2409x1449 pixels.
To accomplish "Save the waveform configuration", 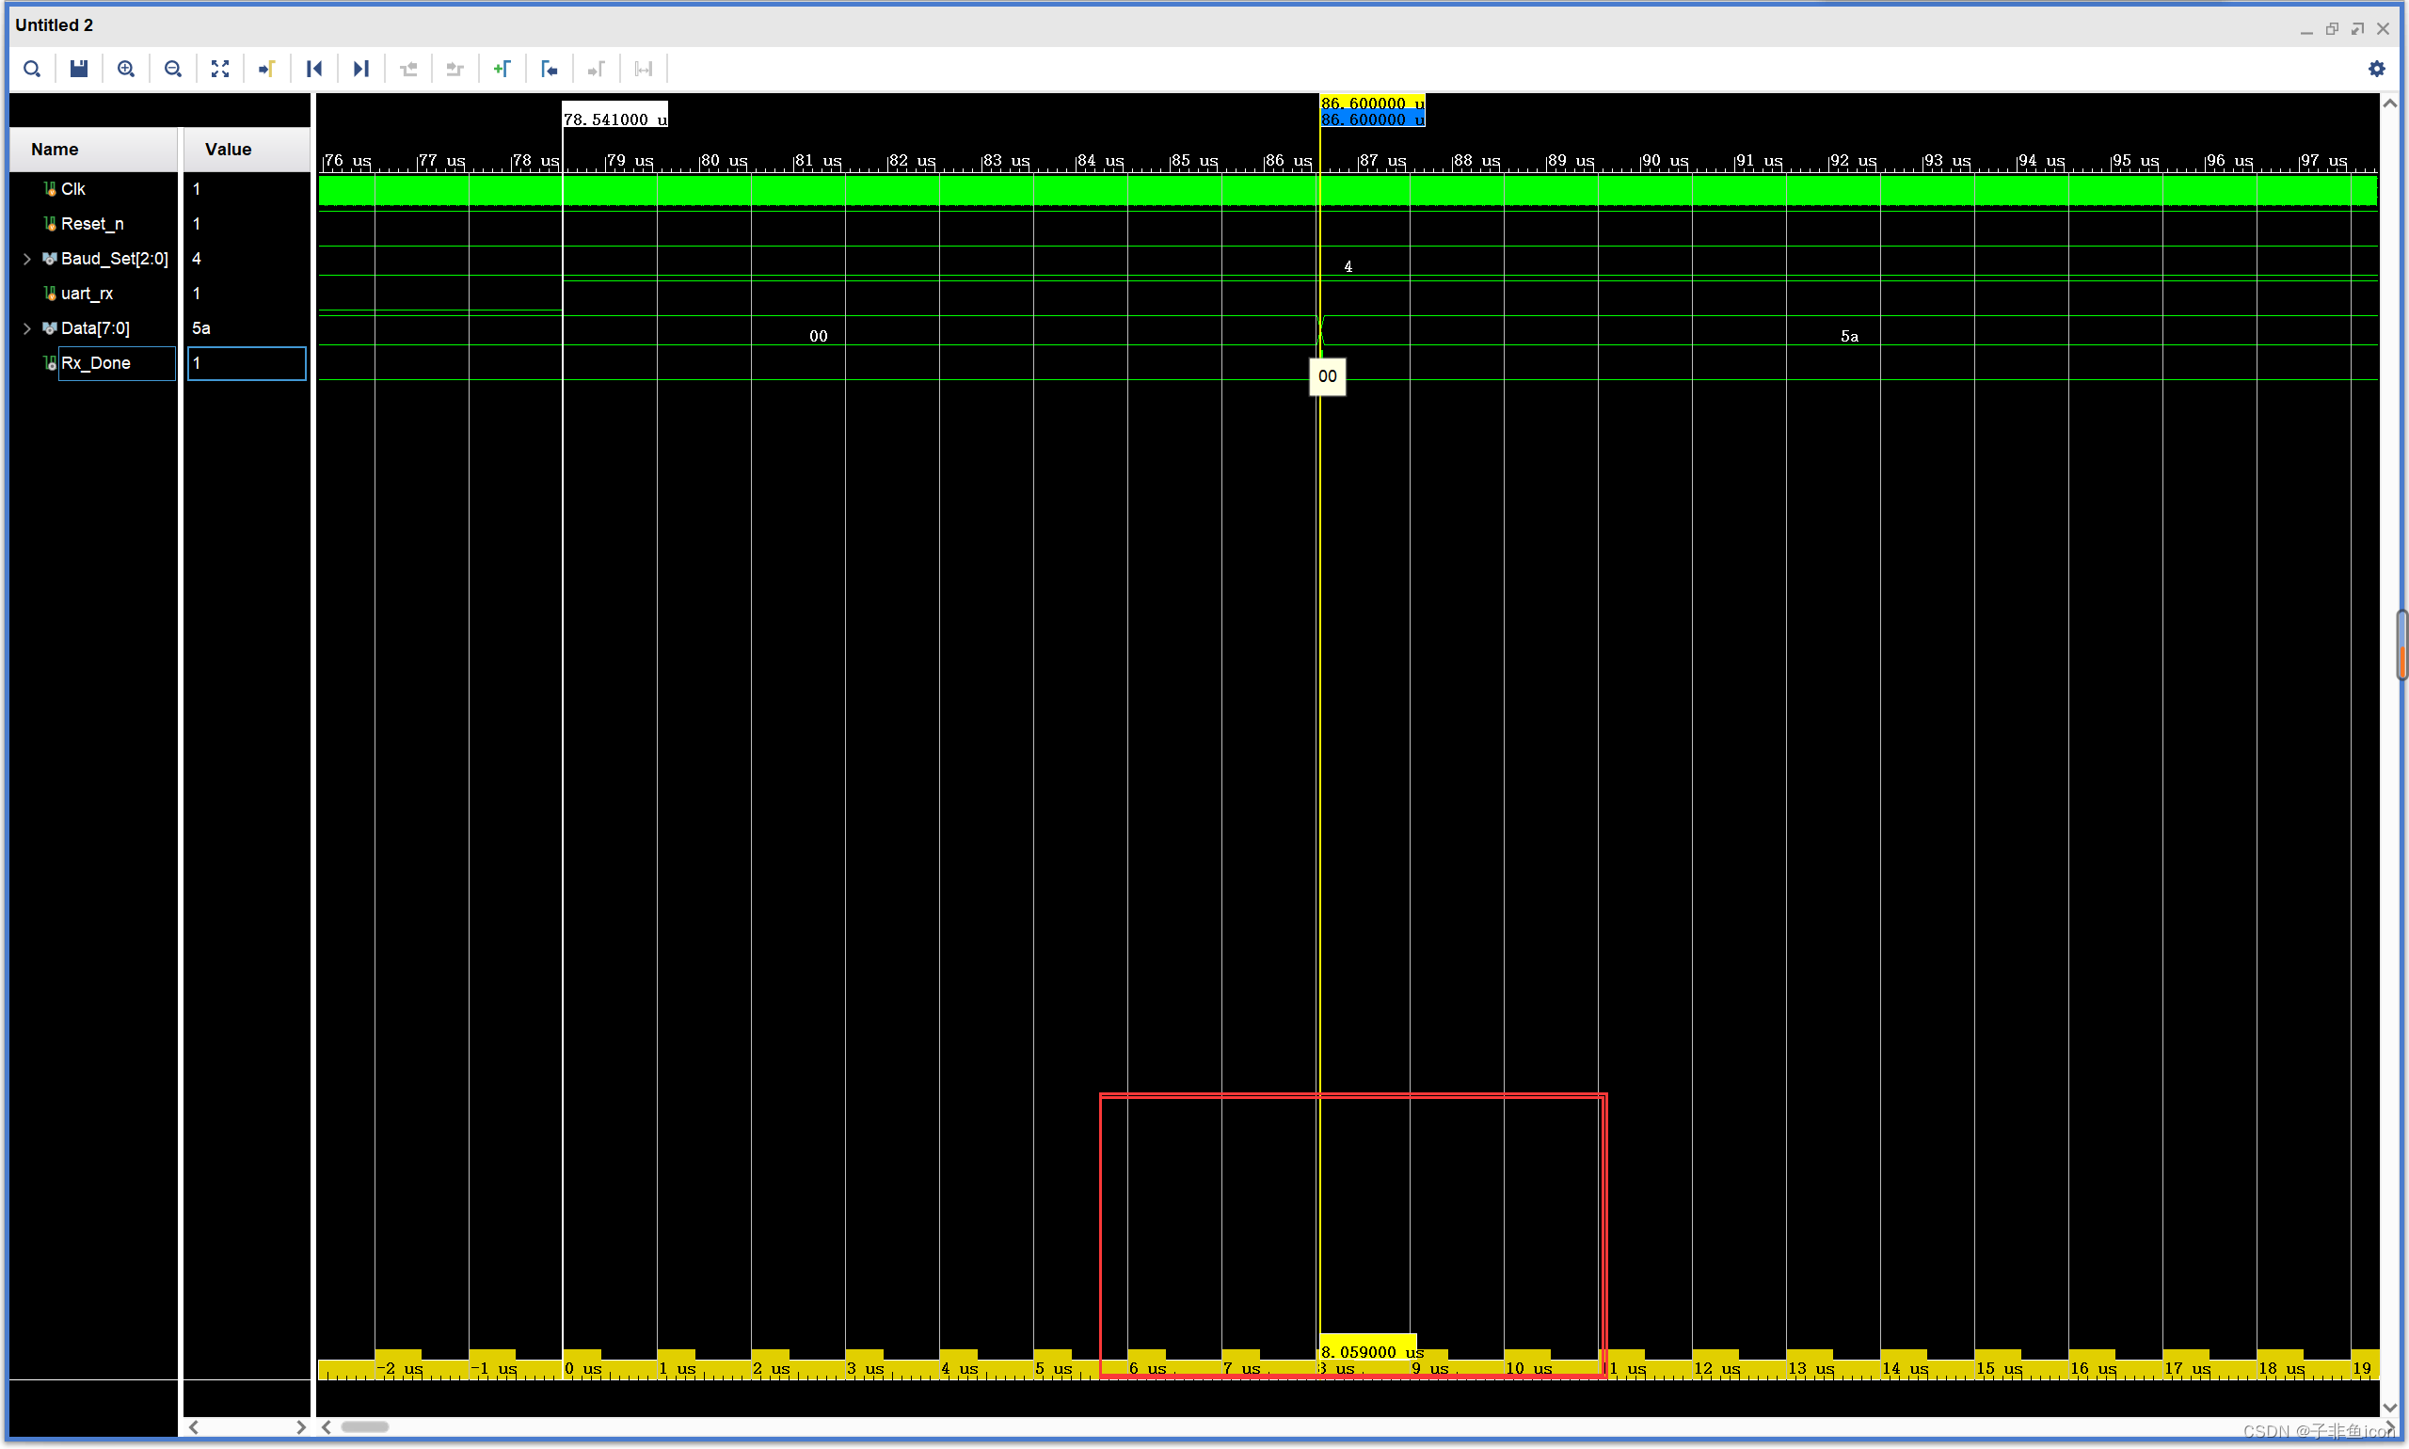I will (x=79, y=69).
